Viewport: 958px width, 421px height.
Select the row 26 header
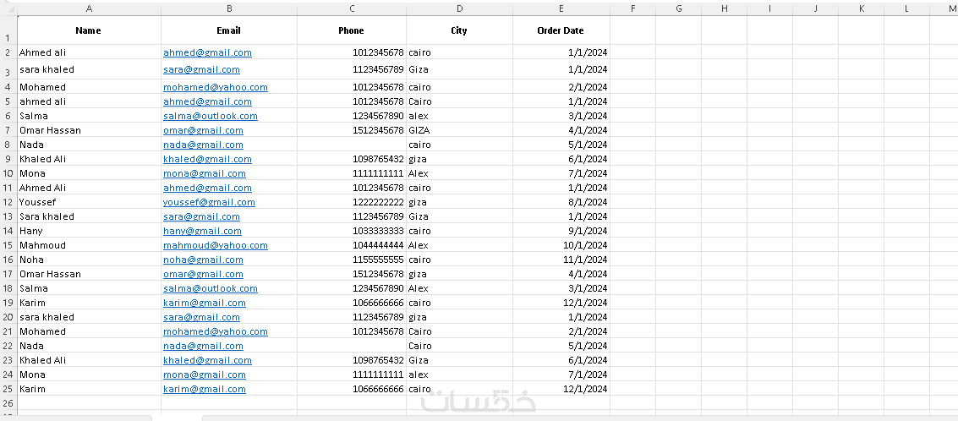coord(8,403)
